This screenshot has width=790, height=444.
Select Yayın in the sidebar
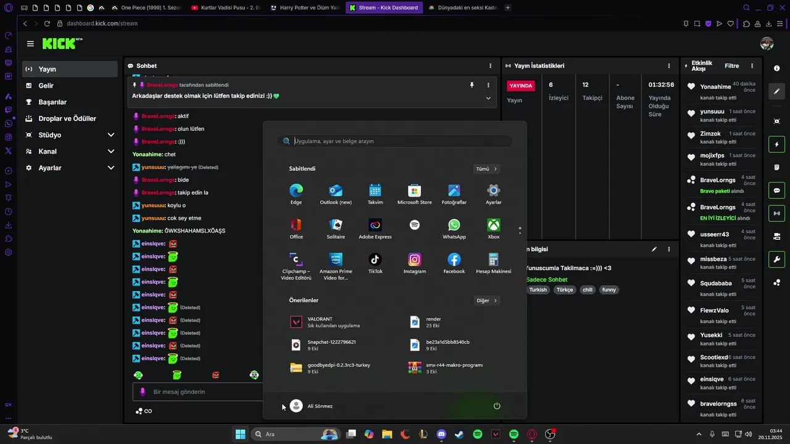[x=70, y=69]
